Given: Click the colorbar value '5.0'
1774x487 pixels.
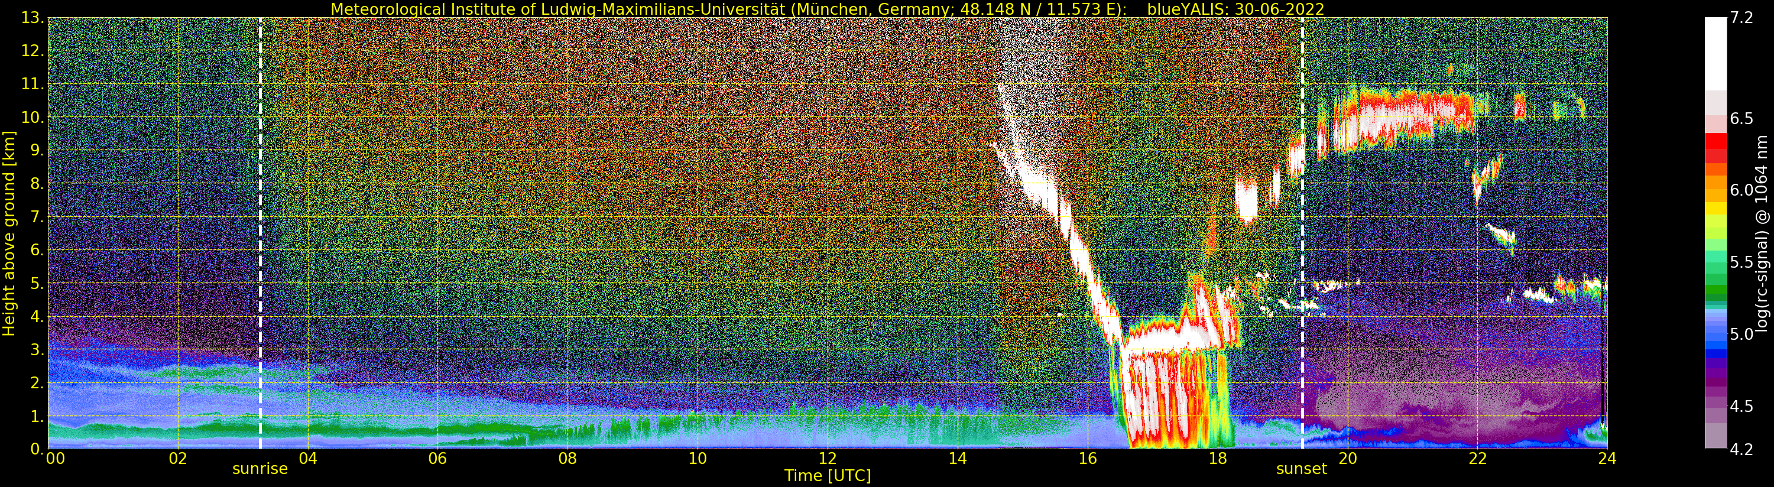Looking at the screenshot, I should [x=1741, y=334].
